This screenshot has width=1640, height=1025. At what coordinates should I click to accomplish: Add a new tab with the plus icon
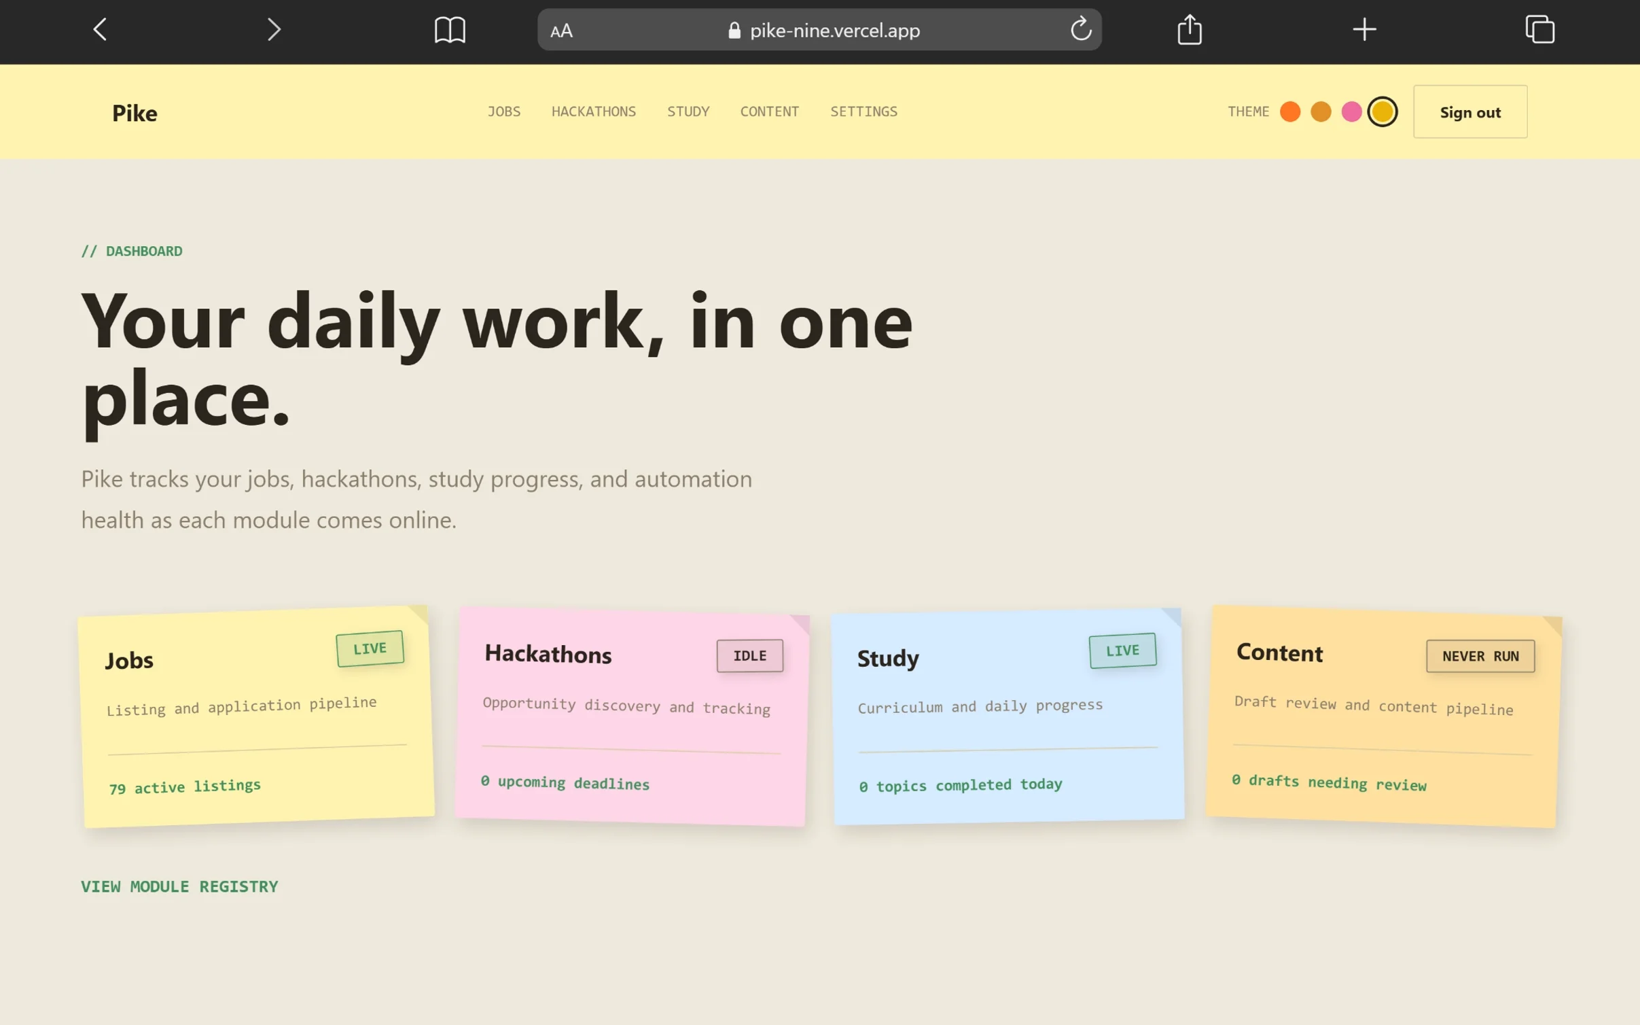[1363, 29]
